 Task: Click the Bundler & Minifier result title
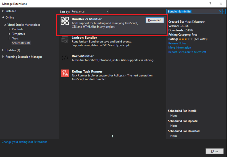click(87, 19)
